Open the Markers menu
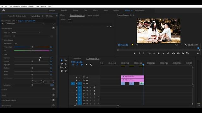The width and height of the screenshot is (202, 113). tap(24, 6)
